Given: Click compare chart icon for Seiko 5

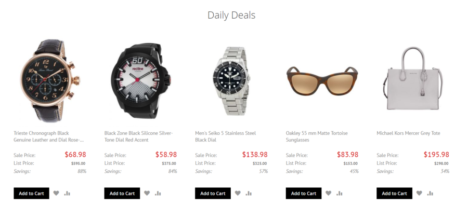Looking at the screenshot, I should 249,193.
